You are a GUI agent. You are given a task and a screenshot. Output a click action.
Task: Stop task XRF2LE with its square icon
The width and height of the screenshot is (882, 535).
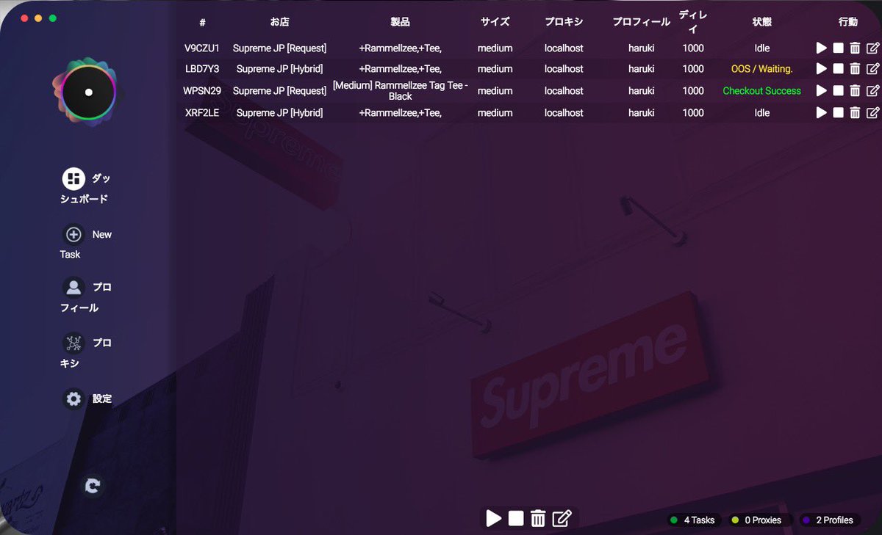(x=838, y=113)
